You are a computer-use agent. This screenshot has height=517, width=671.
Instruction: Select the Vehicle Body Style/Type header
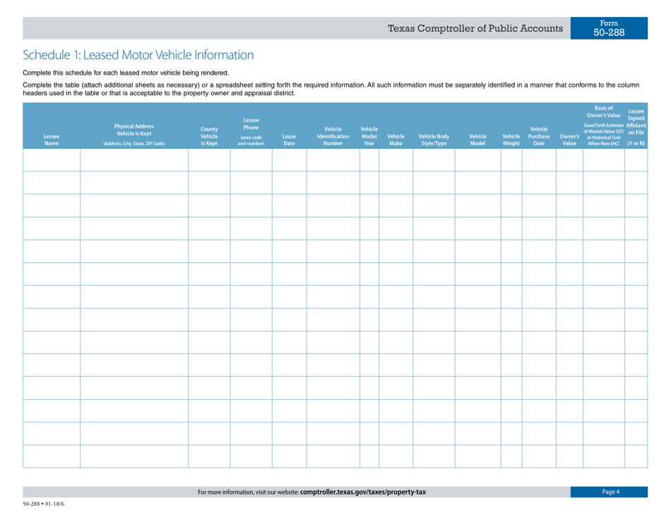point(436,139)
